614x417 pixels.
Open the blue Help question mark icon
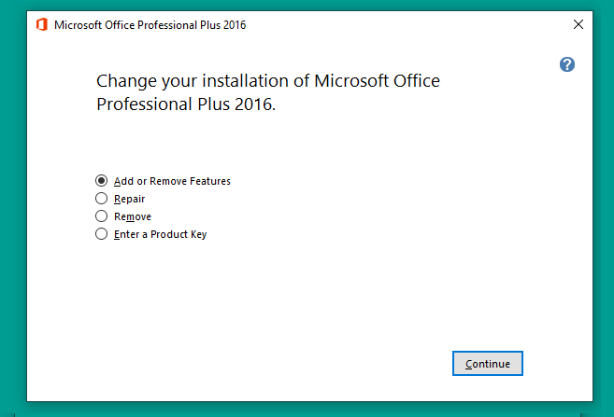(566, 64)
